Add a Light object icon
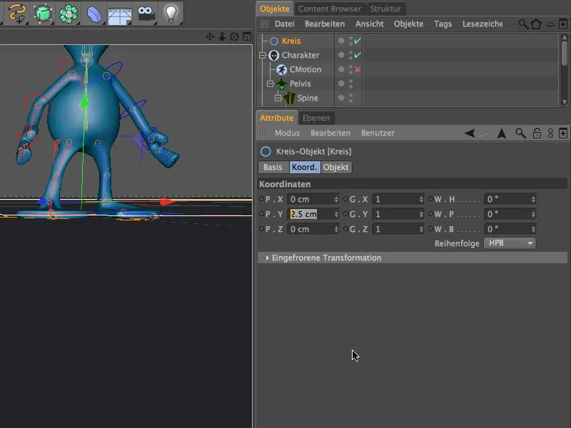The height and width of the screenshot is (428, 571). coord(171,14)
